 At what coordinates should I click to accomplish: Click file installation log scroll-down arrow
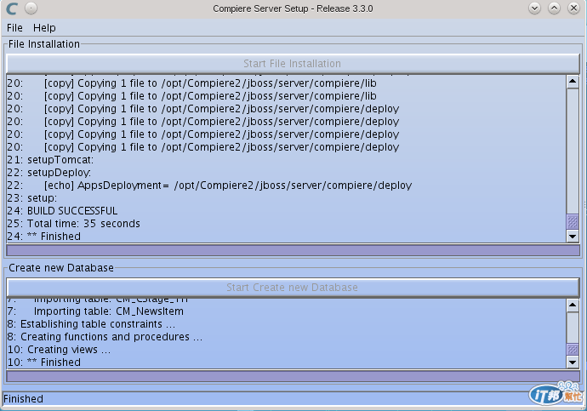pyautogui.click(x=573, y=237)
